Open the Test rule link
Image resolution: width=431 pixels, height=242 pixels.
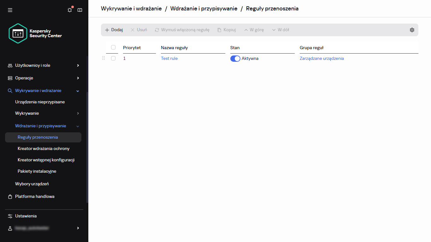[x=169, y=58]
